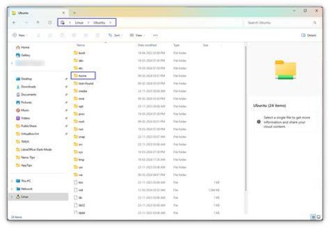The width and height of the screenshot is (330, 228).
Task: Open the See more three-dots menu
Action: click(x=155, y=35)
